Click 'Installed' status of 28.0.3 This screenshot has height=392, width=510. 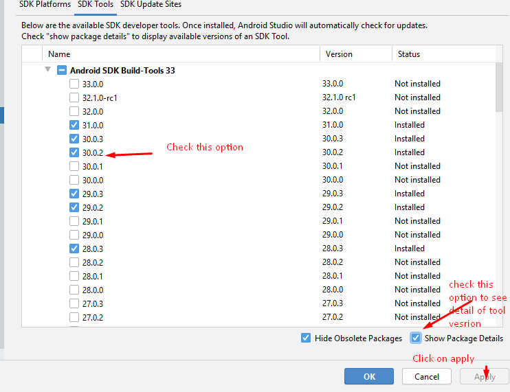click(x=410, y=248)
